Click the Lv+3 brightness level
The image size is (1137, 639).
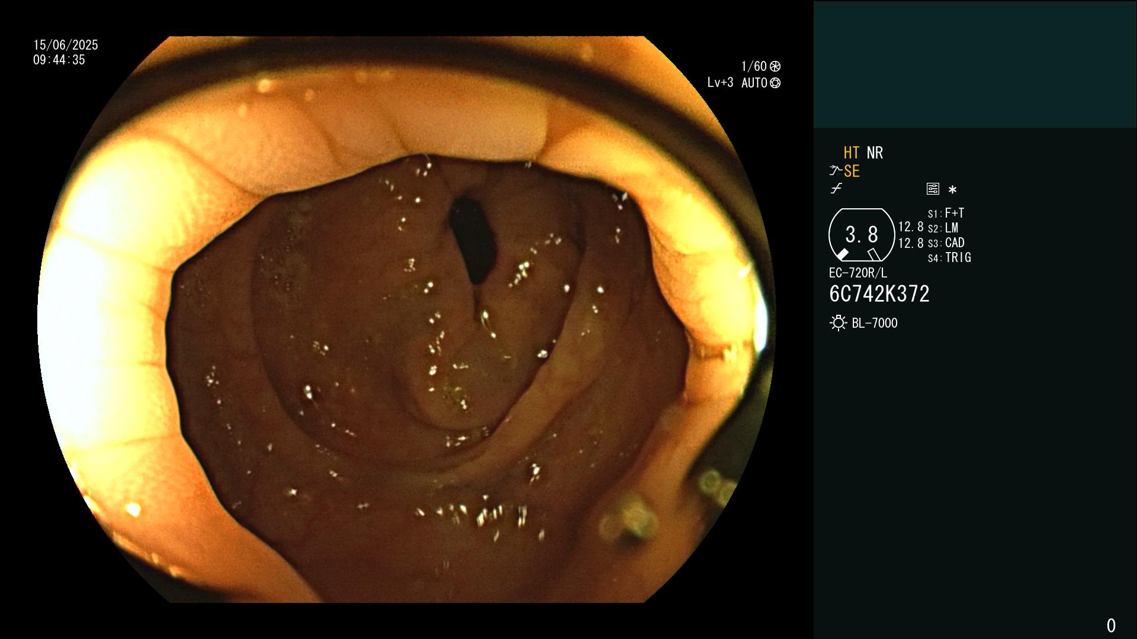720,83
